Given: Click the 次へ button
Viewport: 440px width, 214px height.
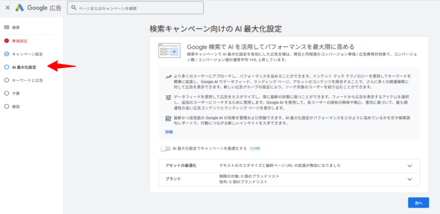Looking at the screenshot, I should point(418,202).
